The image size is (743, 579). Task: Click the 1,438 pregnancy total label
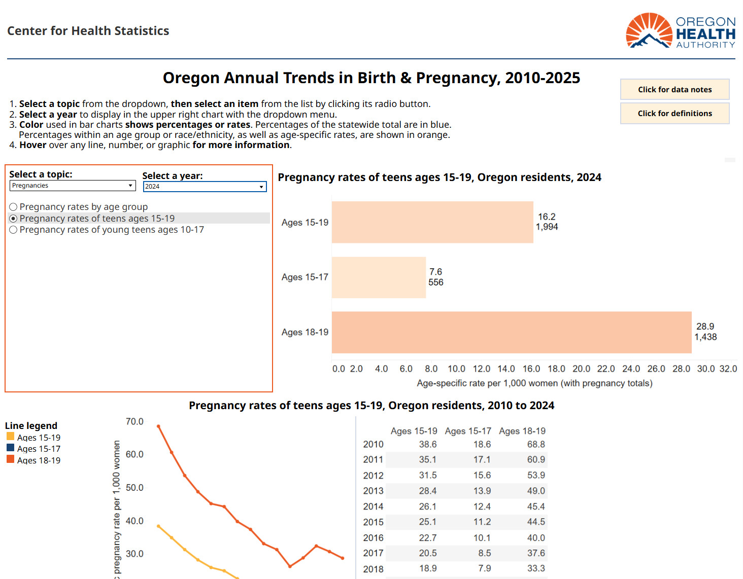click(705, 337)
